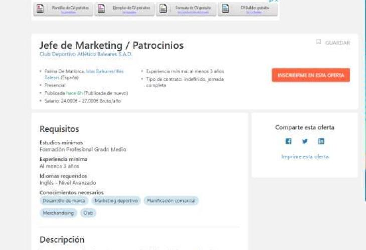Click the Ejemplos de CV gratuitos ad icon
Screen dimensions: 366x250
coord(101,9)
